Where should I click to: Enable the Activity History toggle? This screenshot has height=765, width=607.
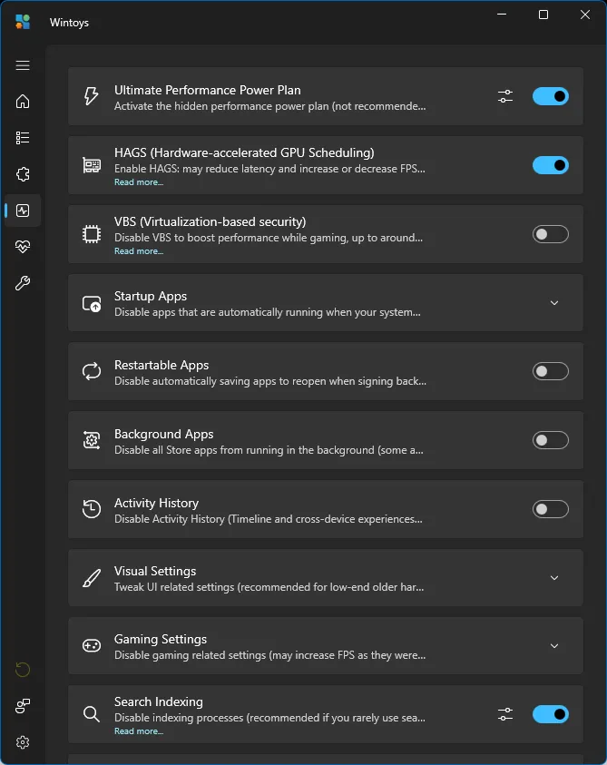point(551,509)
